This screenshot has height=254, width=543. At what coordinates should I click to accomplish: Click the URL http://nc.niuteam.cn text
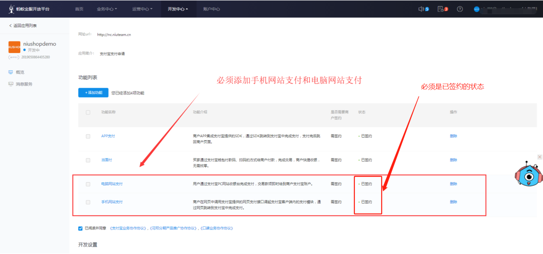(114, 35)
